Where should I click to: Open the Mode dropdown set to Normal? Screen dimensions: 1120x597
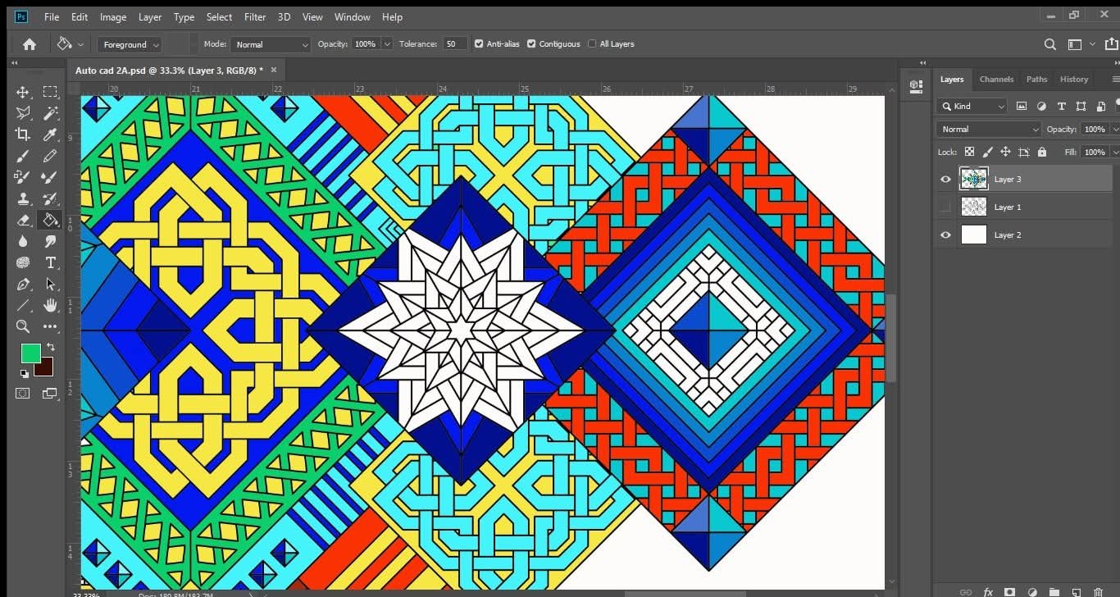[271, 44]
